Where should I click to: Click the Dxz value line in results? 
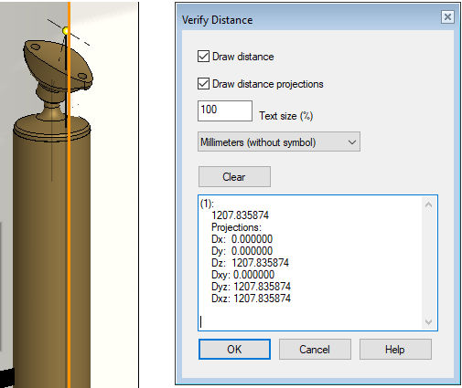tap(251, 299)
